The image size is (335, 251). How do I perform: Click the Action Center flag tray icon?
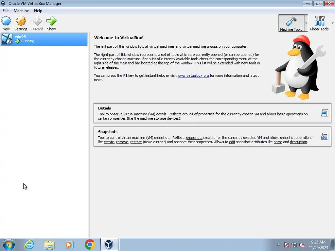point(286,245)
